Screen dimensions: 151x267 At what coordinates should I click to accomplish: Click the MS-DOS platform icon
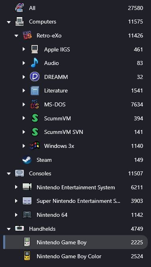click(35, 104)
